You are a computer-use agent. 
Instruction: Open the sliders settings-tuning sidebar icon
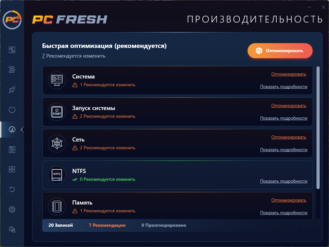12,150
